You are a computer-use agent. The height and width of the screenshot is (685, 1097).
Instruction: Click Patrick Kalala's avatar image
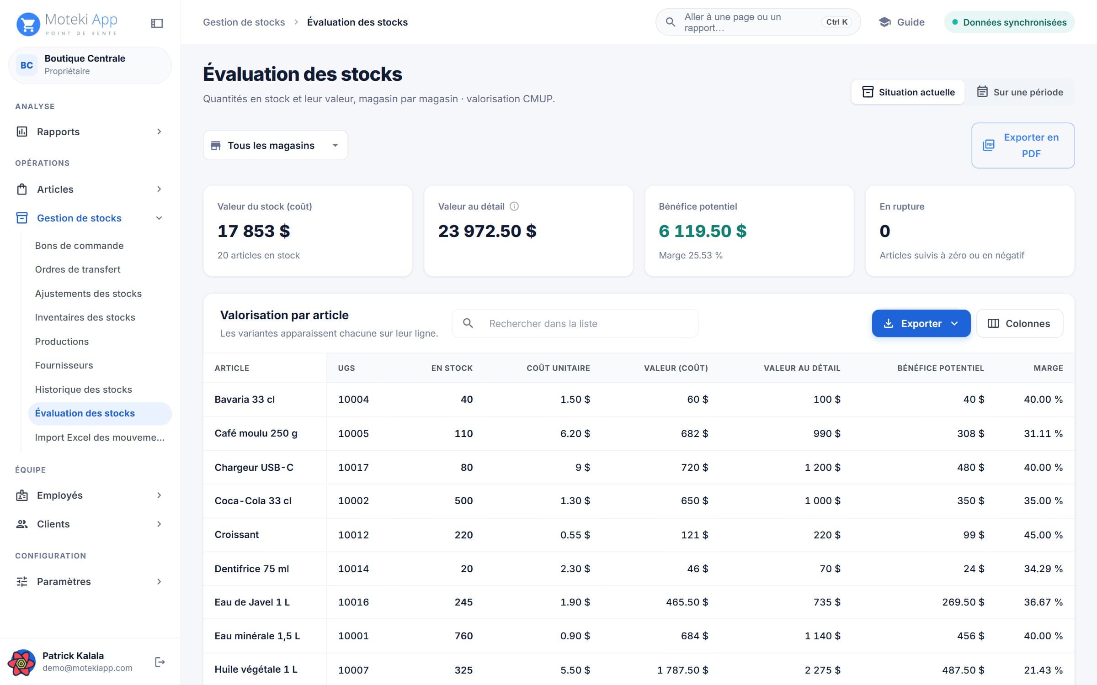coord(21,662)
